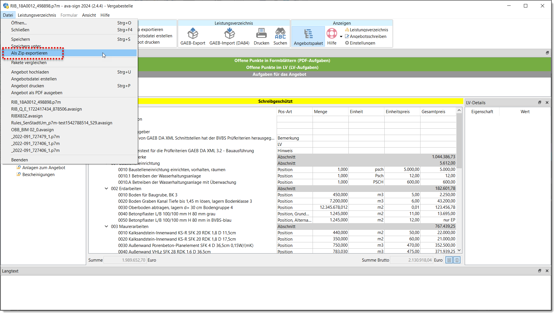Viewport: 556px width, 315px height.
Task: Click Aufgaben für das Angebot bar
Action: tap(279, 74)
